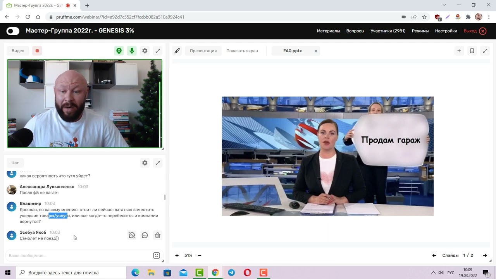Delete the message from Эсебуа Якоб
The width and height of the screenshot is (496, 279).
(x=158, y=235)
